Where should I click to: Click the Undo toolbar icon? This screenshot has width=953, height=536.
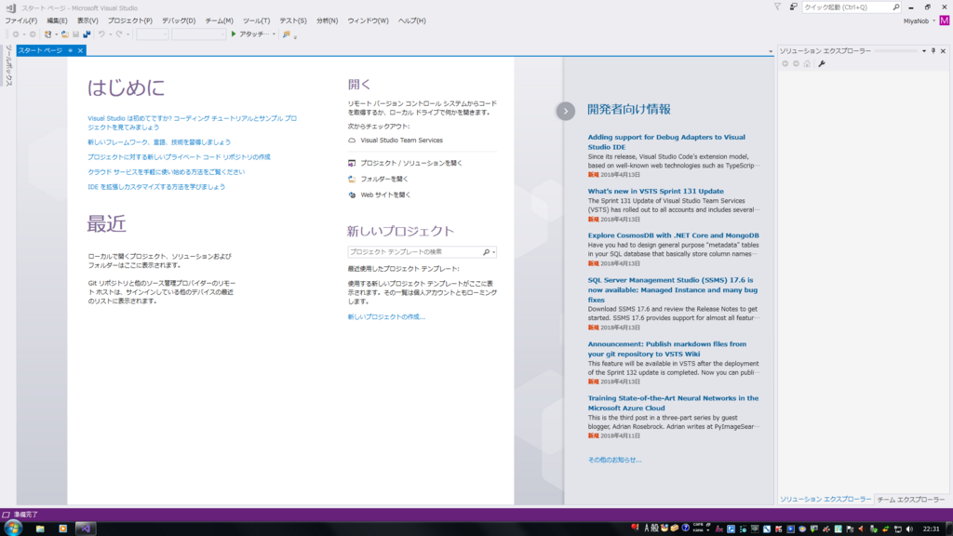point(101,34)
